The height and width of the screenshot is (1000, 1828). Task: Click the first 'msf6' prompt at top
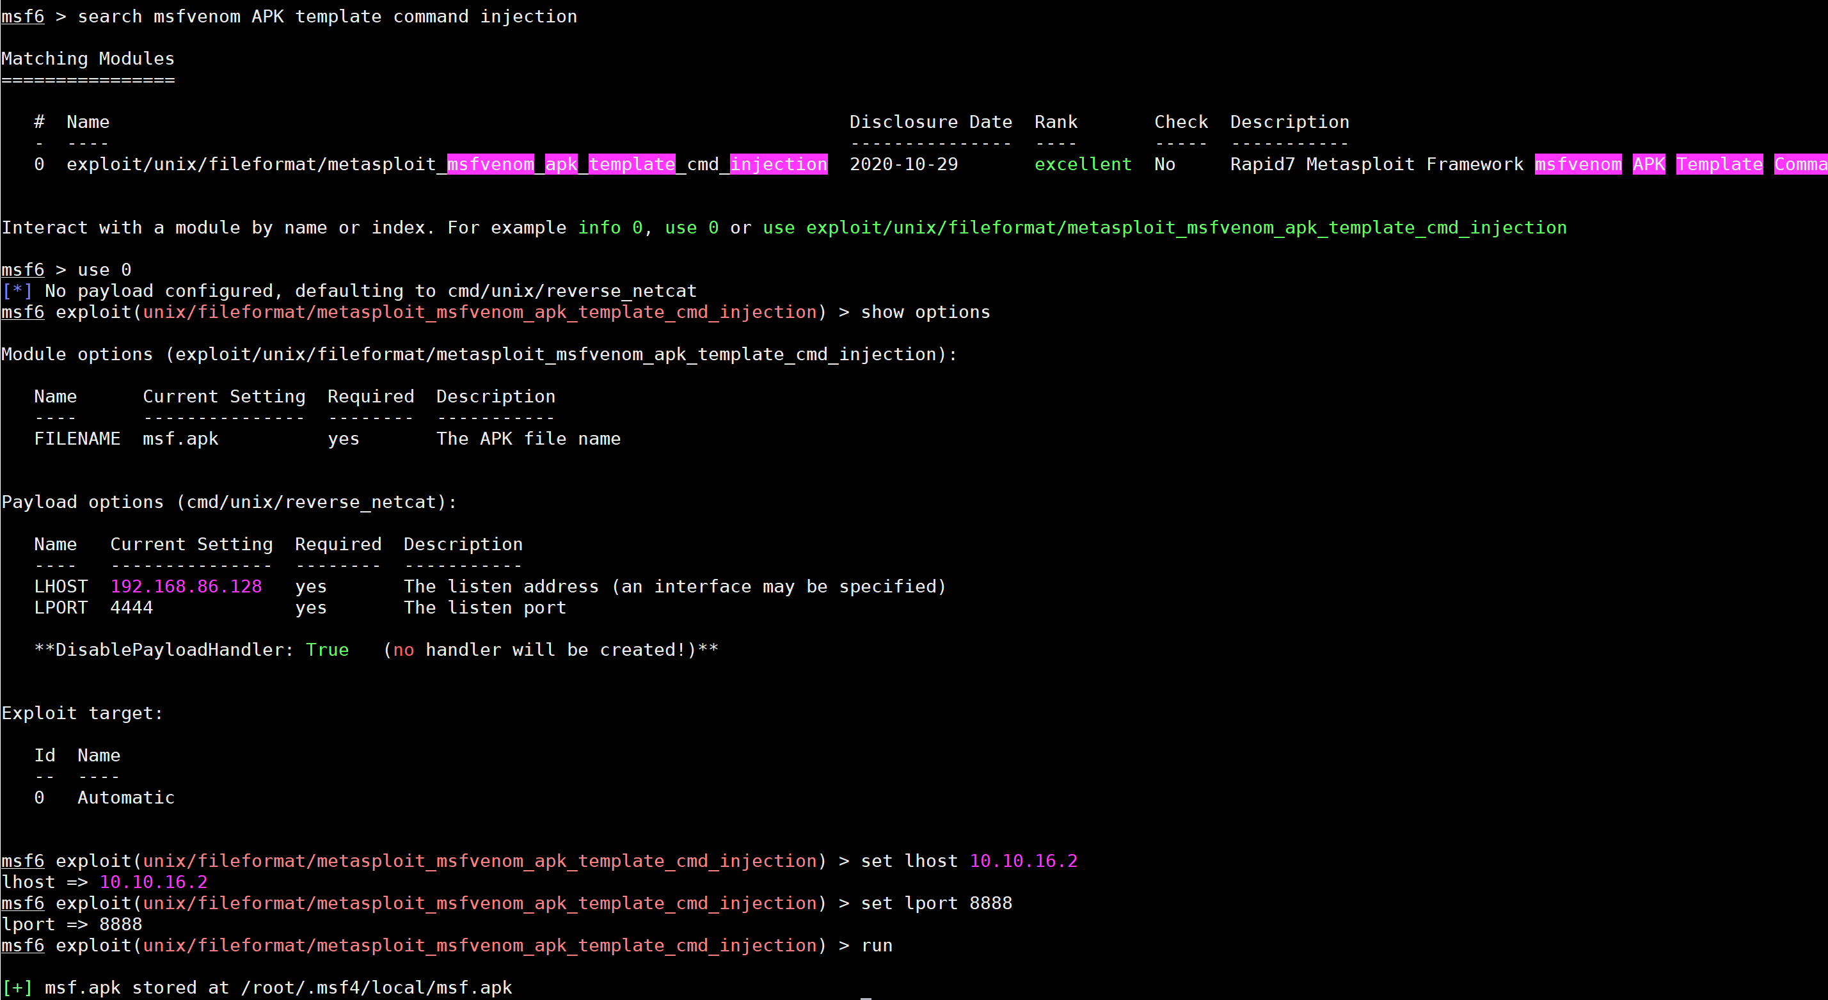(x=22, y=17)
